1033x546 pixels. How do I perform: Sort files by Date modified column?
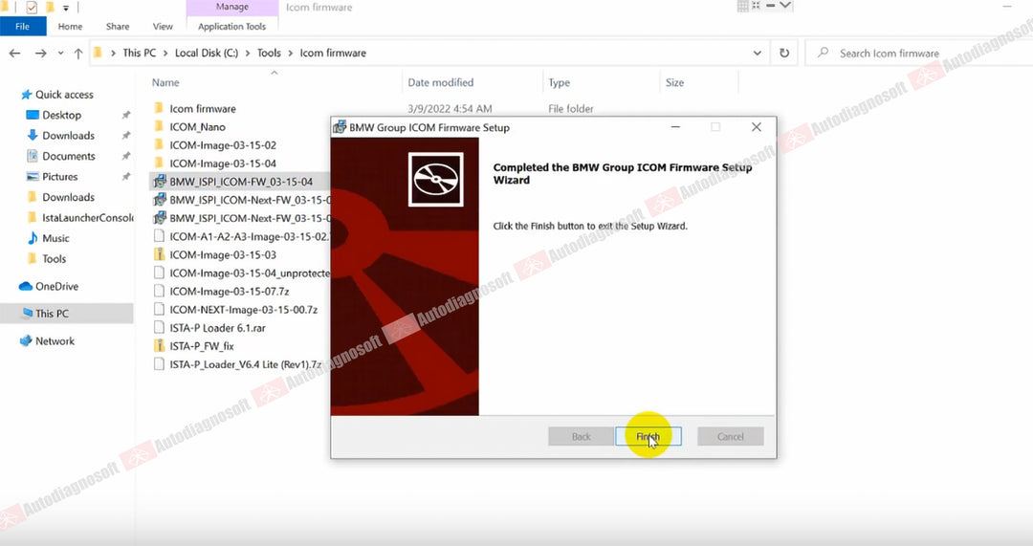(440, 82)
